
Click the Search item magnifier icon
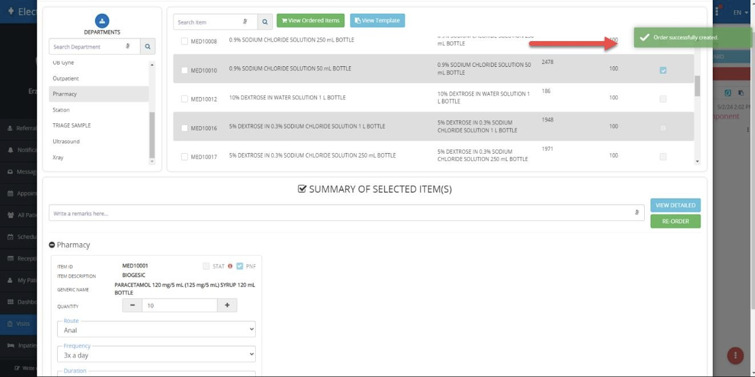tap(264, 22)
